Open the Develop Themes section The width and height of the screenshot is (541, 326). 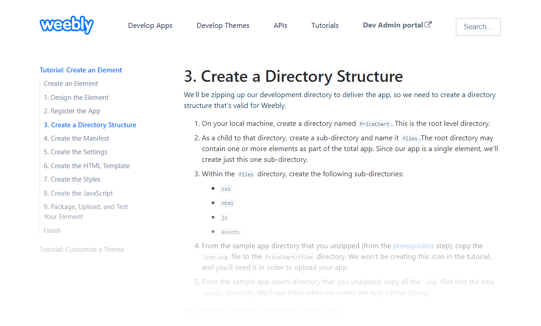tap(223, 26)
